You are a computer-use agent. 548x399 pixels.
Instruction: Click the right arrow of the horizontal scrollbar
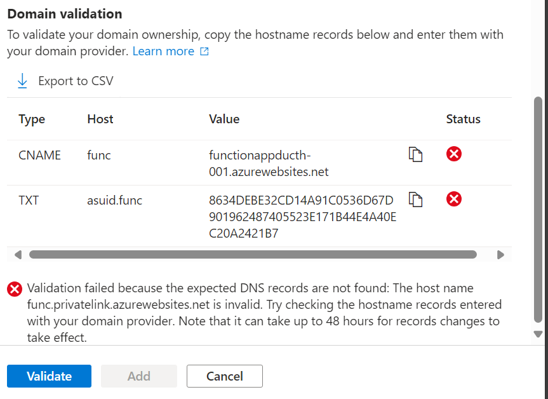click(502, 254)
